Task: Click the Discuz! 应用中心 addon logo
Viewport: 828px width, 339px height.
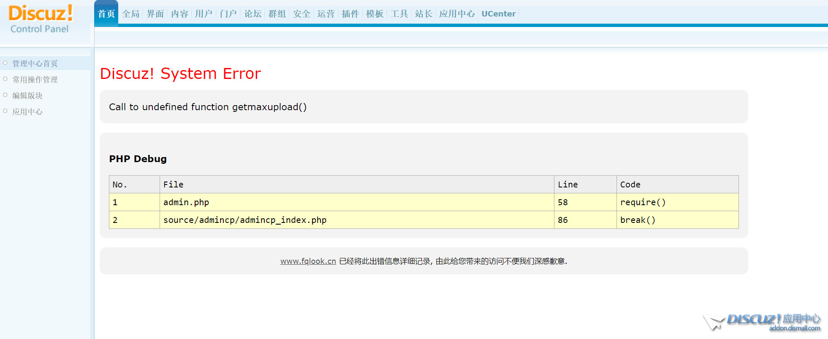Action: (762, 323)
